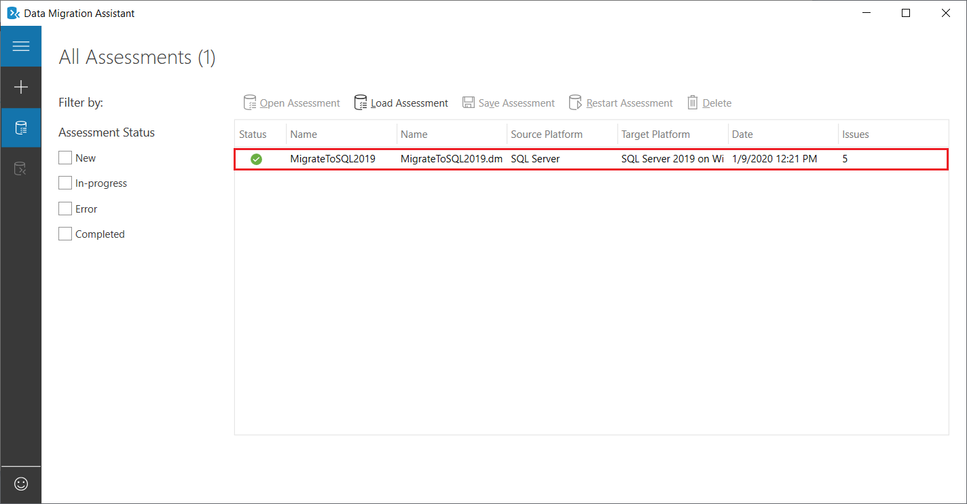
Task: Click the Data Migration Assistant app icon
Action: [x=13, y=13]
